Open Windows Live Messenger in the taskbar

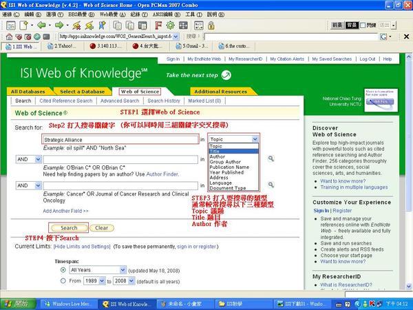pyautogui.click(x=68, y=304)
